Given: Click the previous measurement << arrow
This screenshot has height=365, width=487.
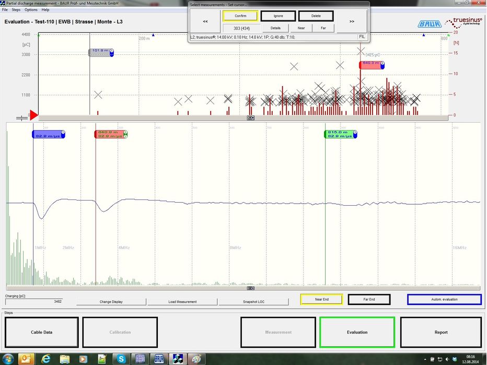Looking at the screenshot, I should coord(205,21).
